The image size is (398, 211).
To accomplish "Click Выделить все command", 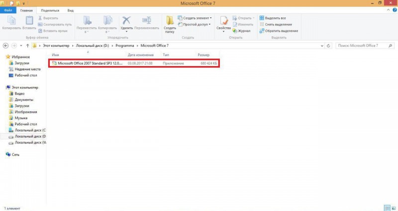I will 273,18.
